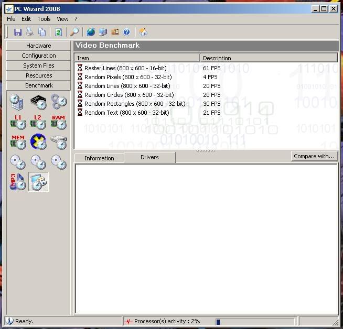Click the Save floppy disk toolbar icon
The height and width of the screenshot is (329, 343).
point(18,32)
